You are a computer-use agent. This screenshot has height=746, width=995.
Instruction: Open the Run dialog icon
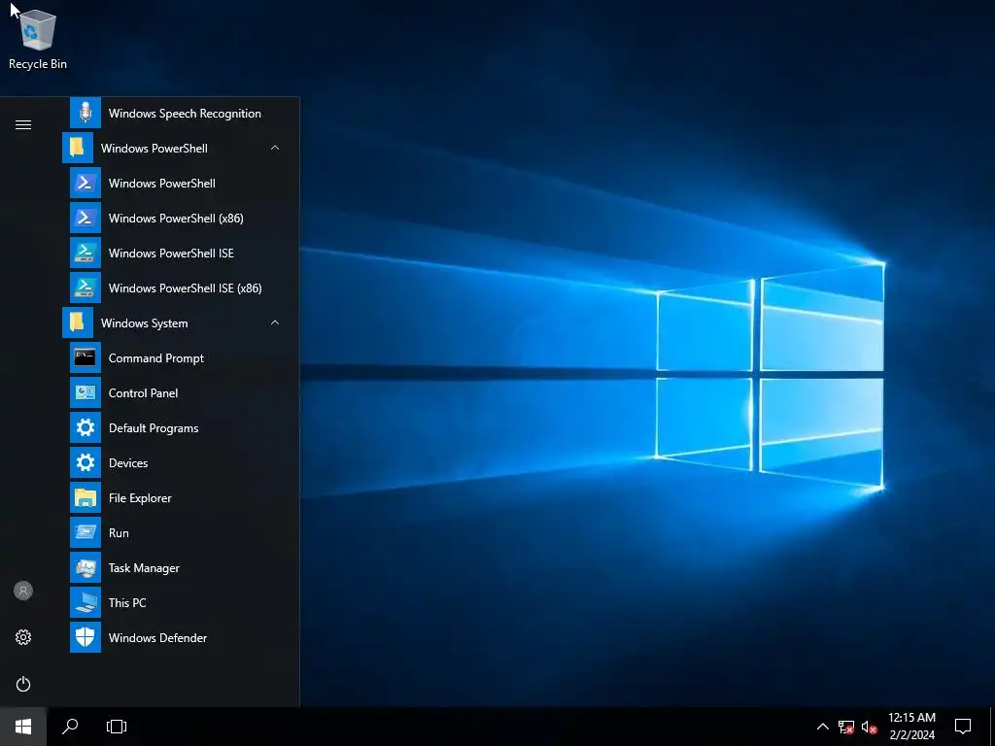pyautogui.click(x=86, y=532)
